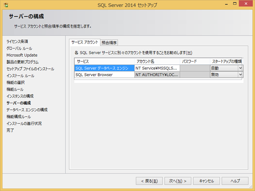Image resolution: width=255 pixels, height=191 pixels.
Task: Click password field for データベース エンジン row
Action: (195, 68)
